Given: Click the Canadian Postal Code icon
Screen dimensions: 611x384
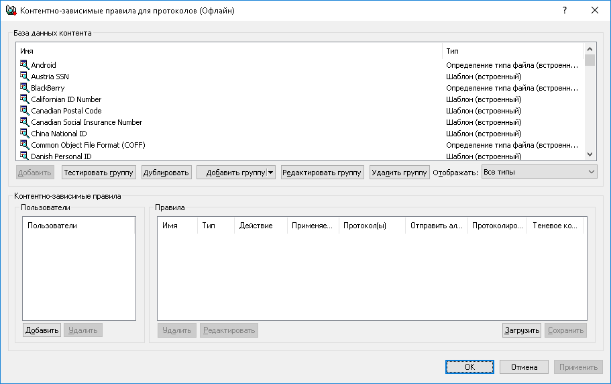Looking at the screenshot, I should 25,111.
